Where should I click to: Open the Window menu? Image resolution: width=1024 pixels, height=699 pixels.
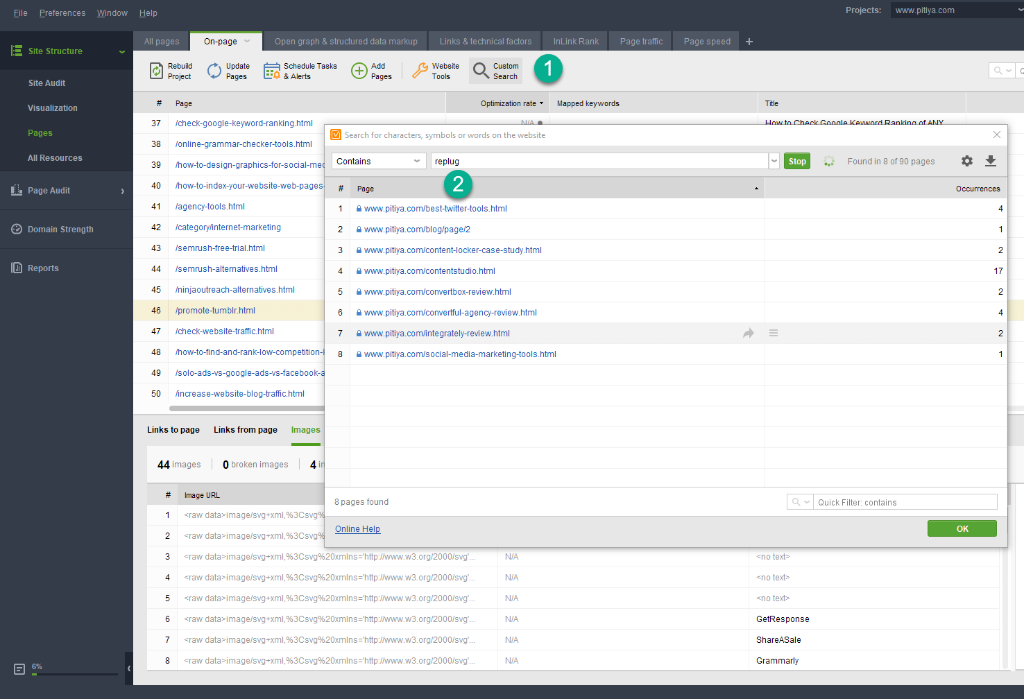point(112,13)
